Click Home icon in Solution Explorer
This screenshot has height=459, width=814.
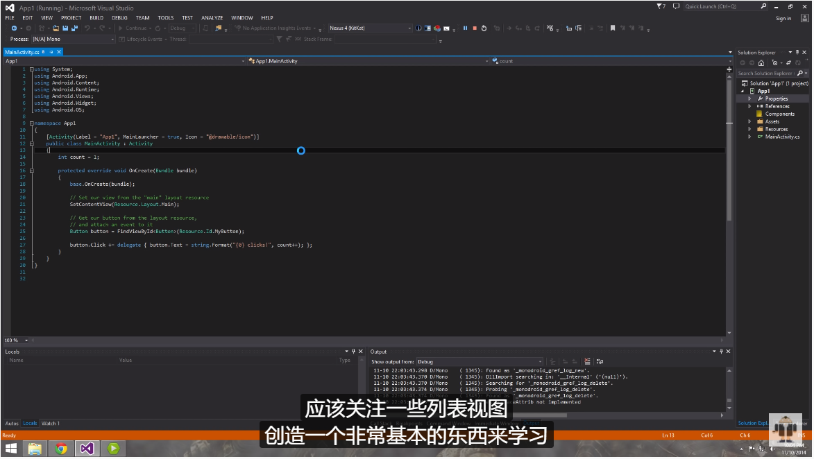761,63
